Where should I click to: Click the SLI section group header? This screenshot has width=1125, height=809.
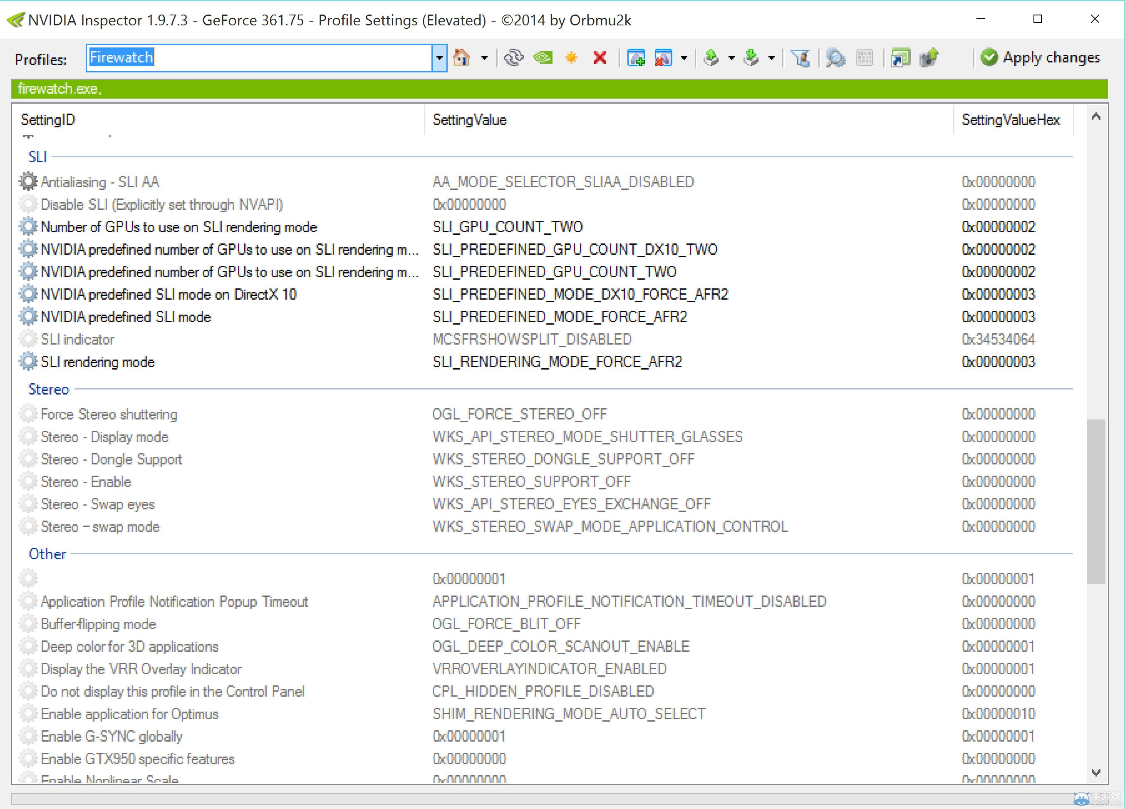click(37, 157)
